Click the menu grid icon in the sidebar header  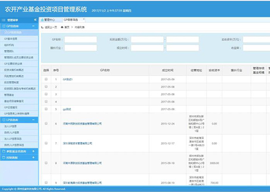coord(4,20)
